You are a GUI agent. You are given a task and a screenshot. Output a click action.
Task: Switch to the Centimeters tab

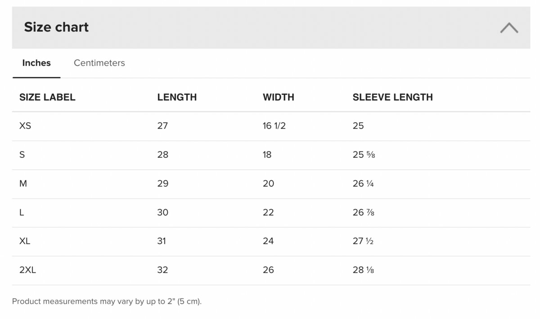point(99,63)
